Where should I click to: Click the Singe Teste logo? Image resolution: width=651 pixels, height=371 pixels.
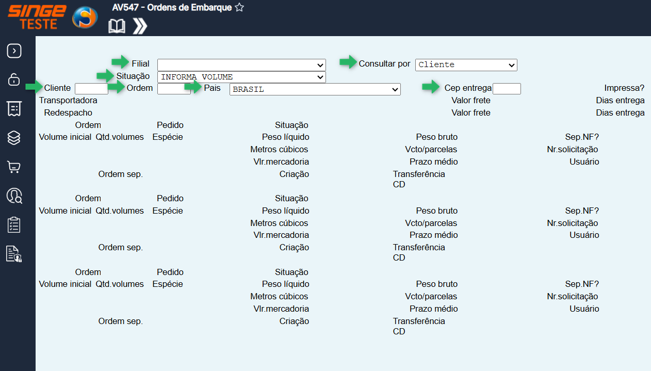click(36, 17)
